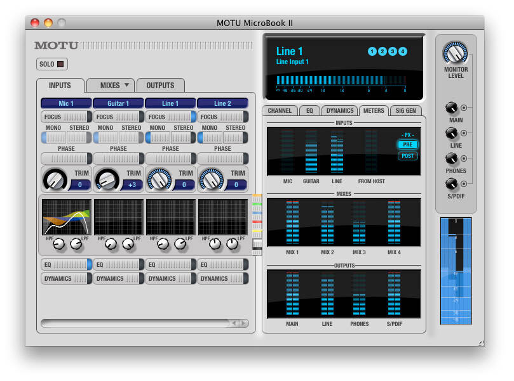
Task: Enable DYNAMICS on the Guitar 1 channel
Action: click(118, 279)
